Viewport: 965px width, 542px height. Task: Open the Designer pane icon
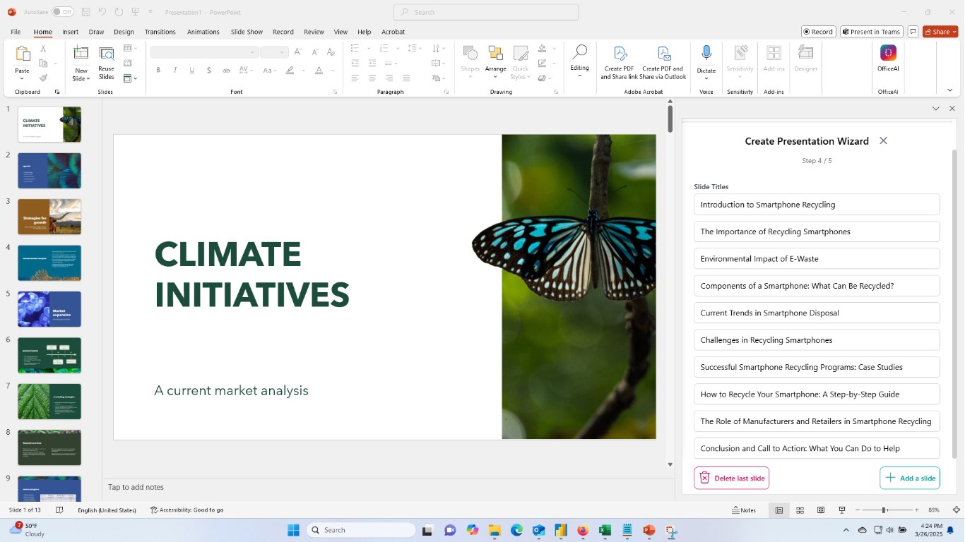805,54
